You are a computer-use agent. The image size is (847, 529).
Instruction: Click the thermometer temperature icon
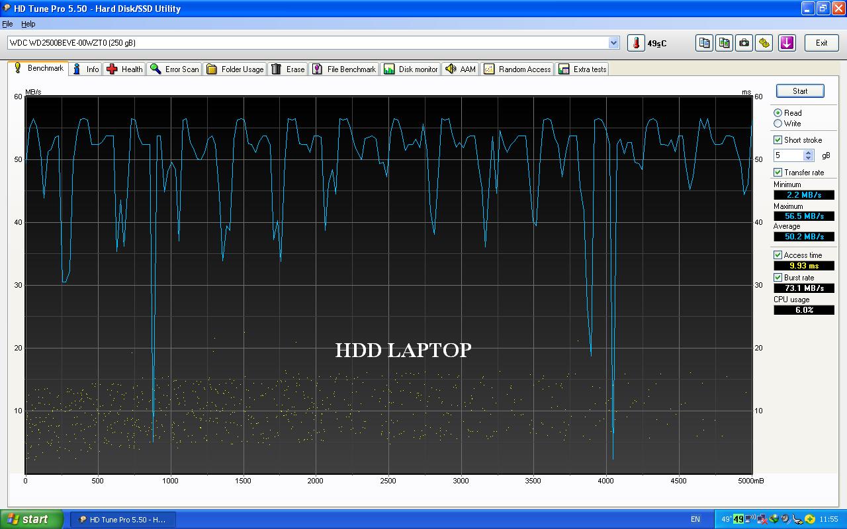click(x=636, y=43)
